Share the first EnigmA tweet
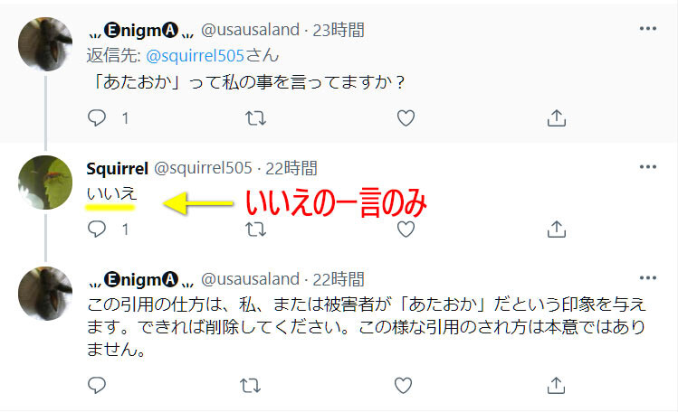 [x=556, y=117]
